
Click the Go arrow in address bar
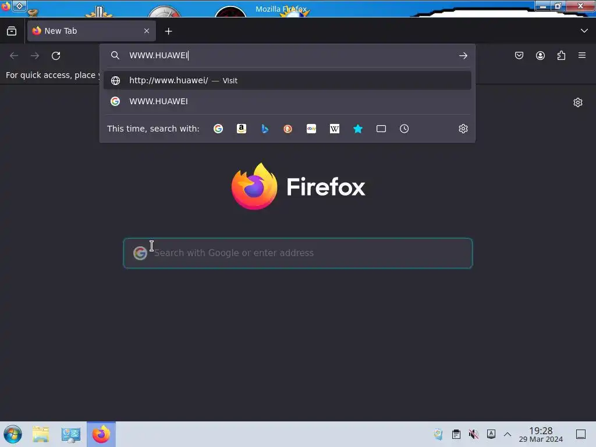463,56
